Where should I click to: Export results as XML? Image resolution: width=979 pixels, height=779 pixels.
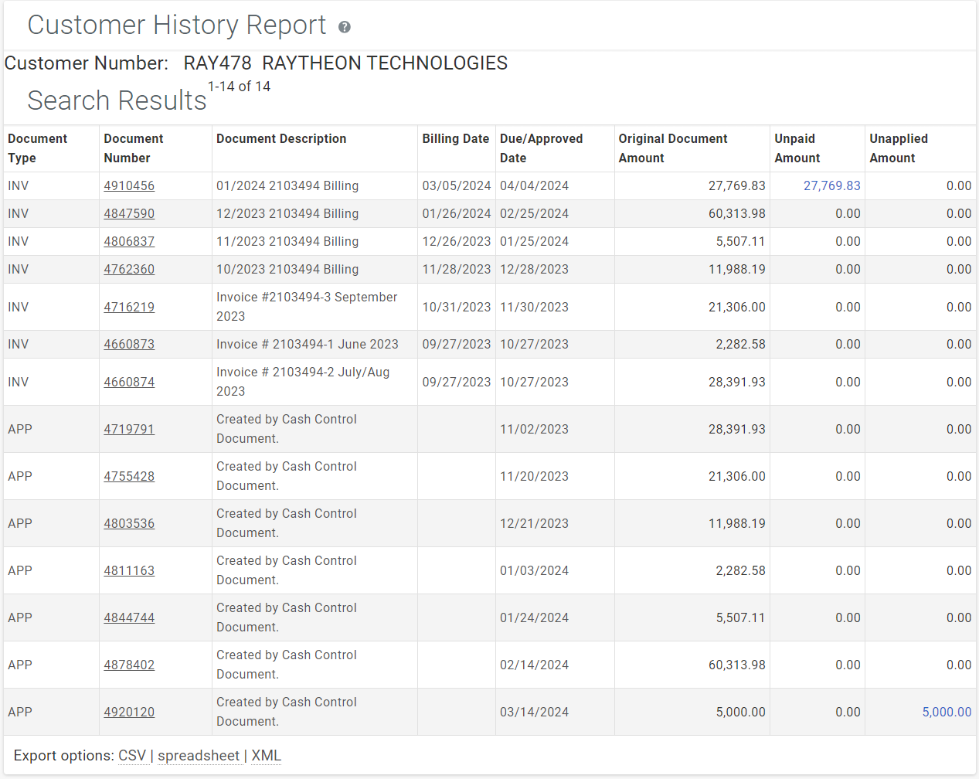[x=266, y=756]
